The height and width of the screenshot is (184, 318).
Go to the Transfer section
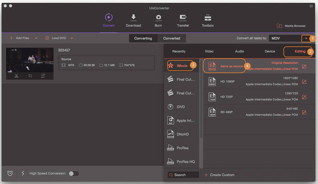coord(183,20)
